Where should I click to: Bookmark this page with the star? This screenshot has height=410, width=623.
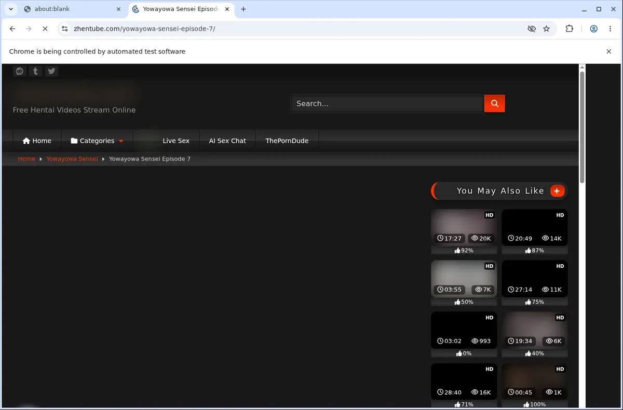pyautogui.click(x=546, y=29)
